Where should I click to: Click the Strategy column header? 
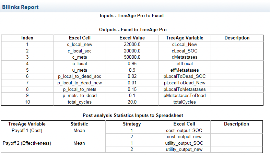pyautogui.click(x=132, y=124)
